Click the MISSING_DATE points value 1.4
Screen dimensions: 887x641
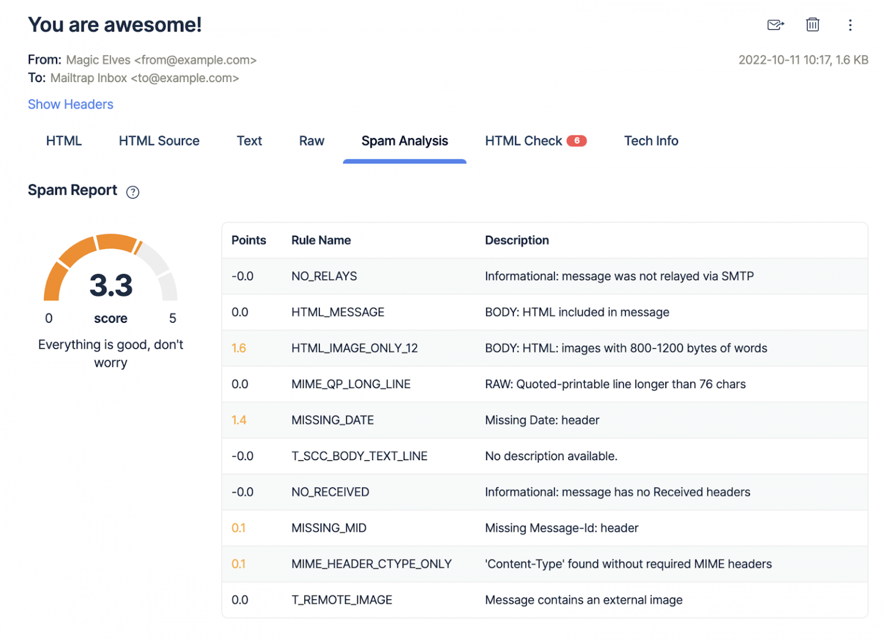[238, 420]
